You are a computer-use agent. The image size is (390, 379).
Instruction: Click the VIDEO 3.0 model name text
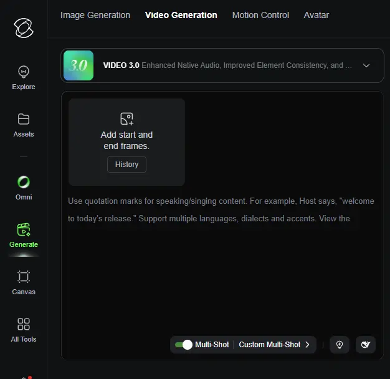pyautogui.click(x=121, y=65)
